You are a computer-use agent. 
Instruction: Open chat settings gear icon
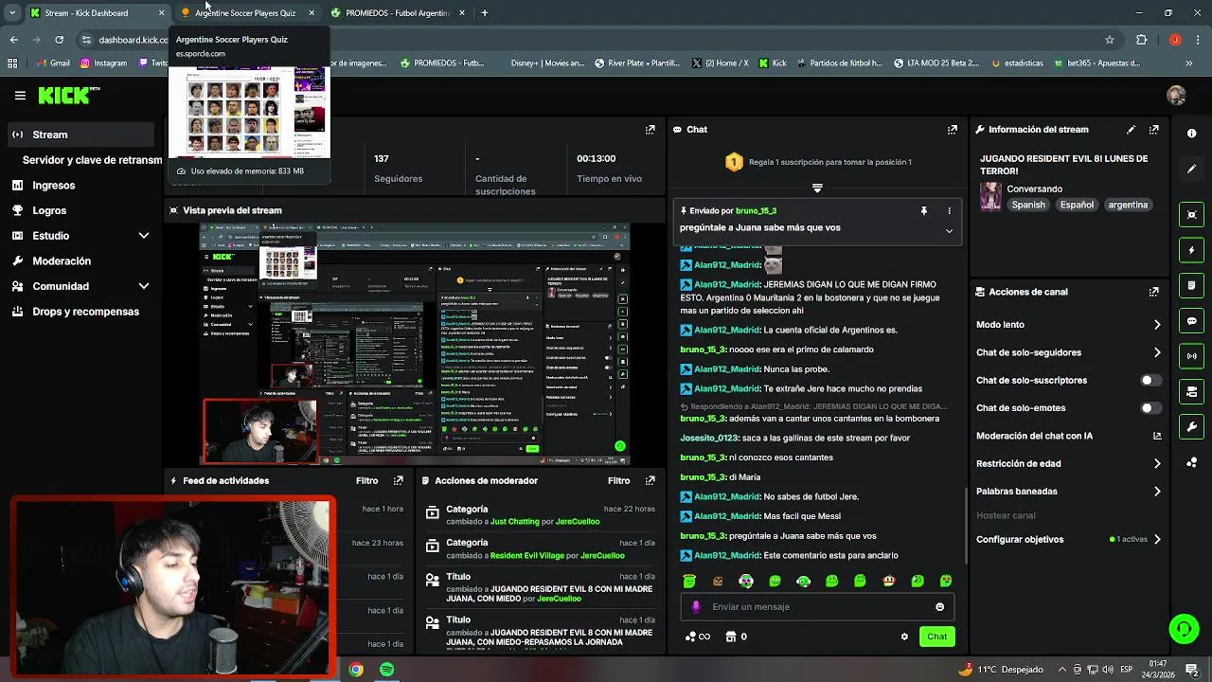point(904,637)
